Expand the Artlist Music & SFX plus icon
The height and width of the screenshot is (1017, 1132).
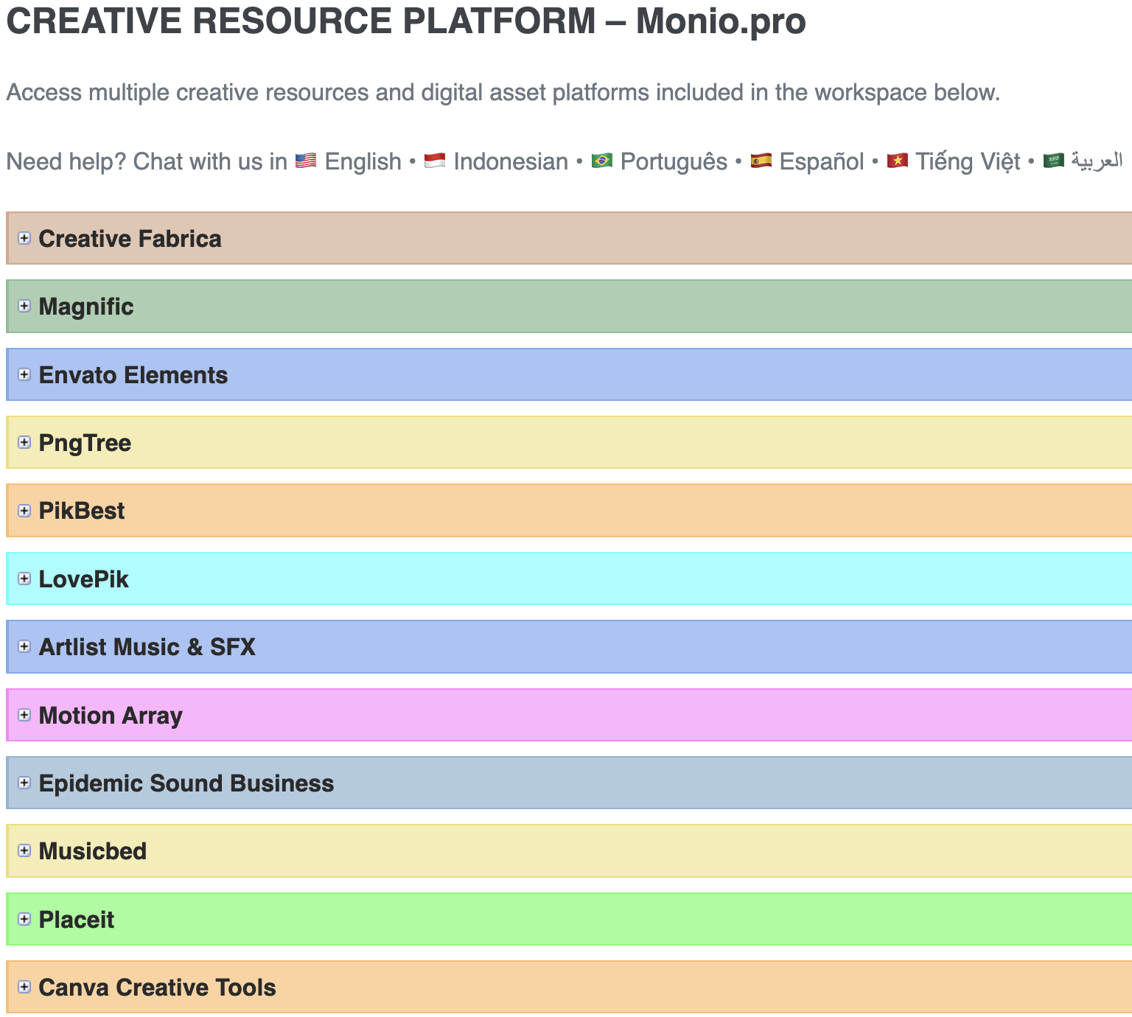pos(24,646)
